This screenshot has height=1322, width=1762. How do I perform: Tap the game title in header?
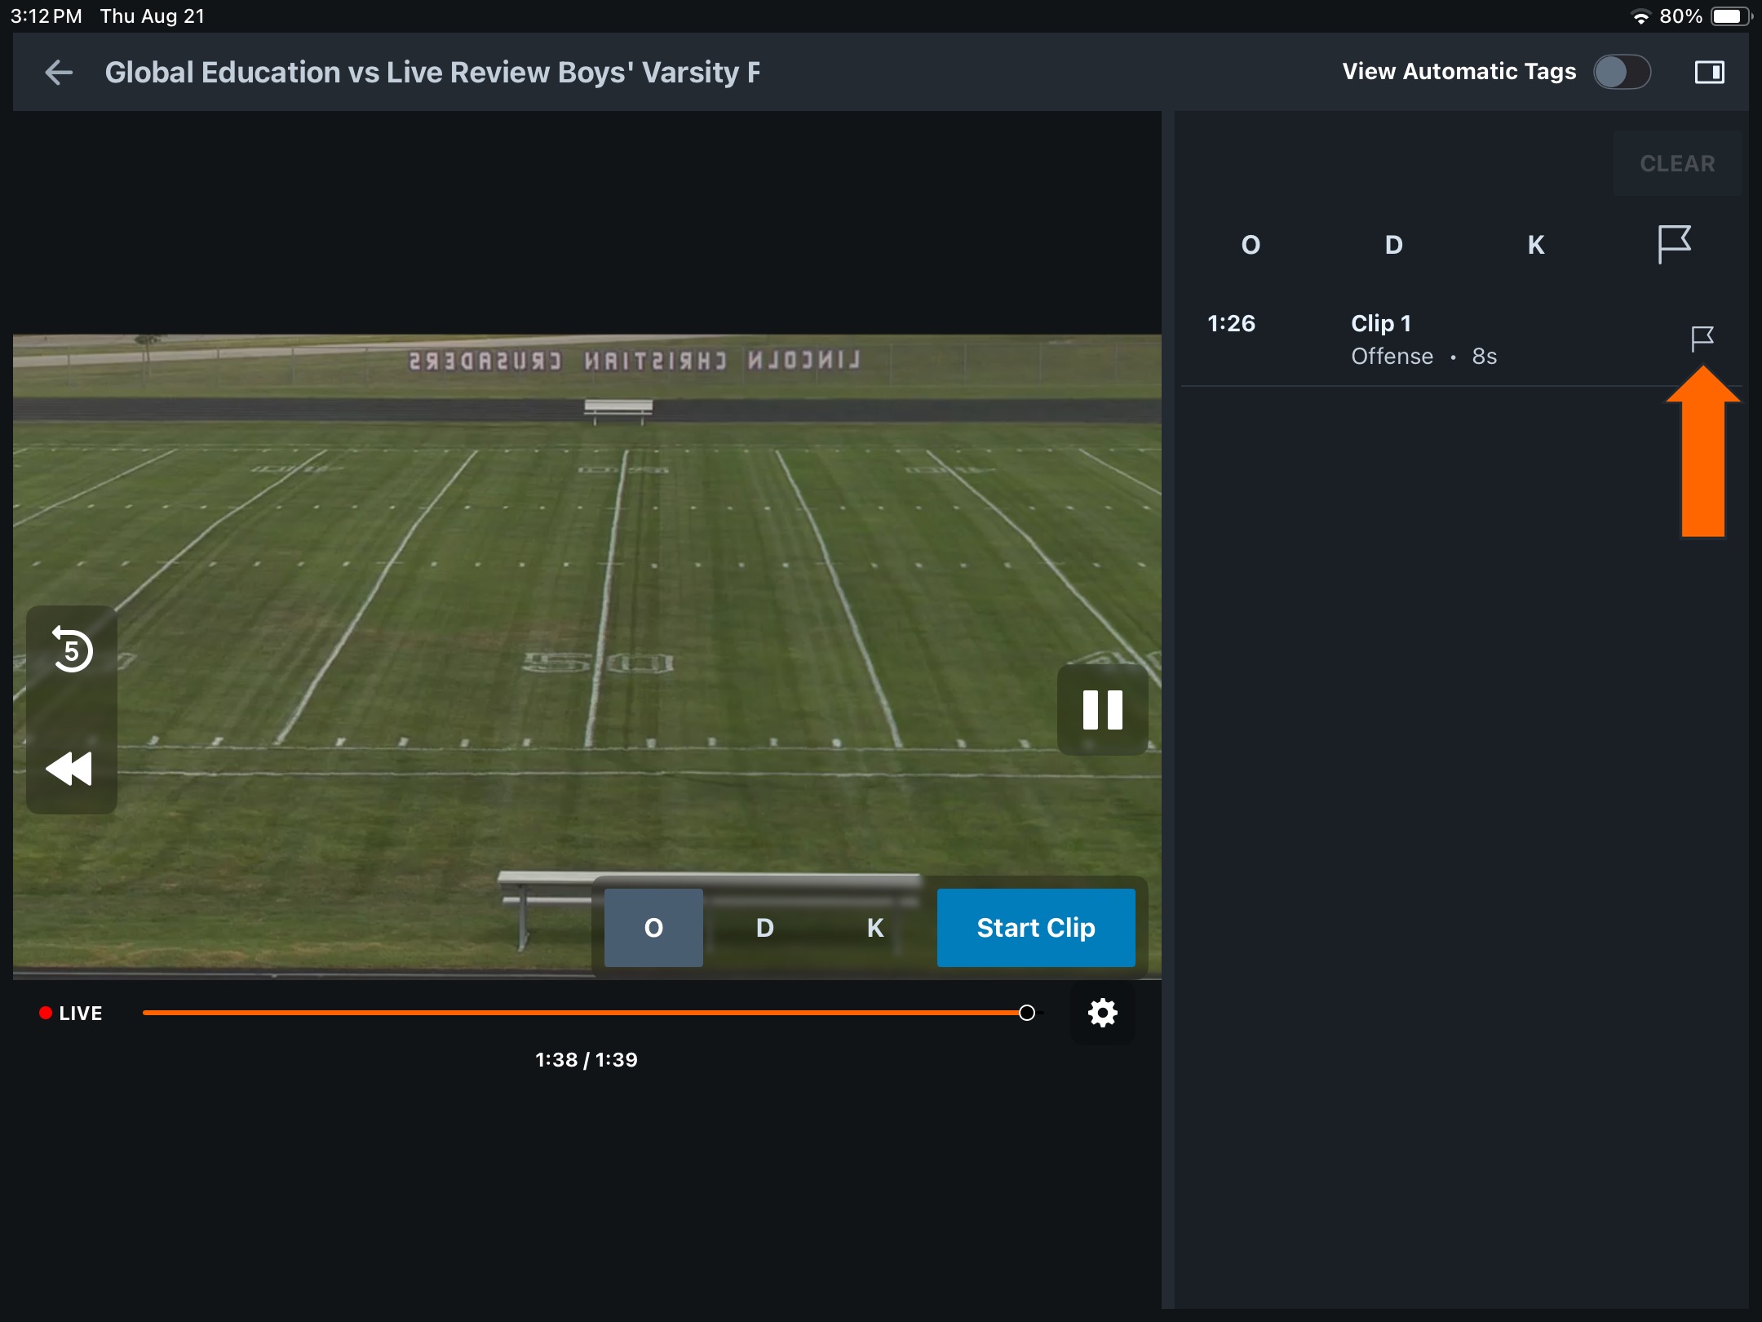(x=432, y=72)
